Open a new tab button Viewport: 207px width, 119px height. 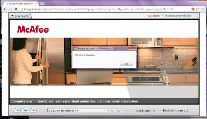tap(42, 4)
